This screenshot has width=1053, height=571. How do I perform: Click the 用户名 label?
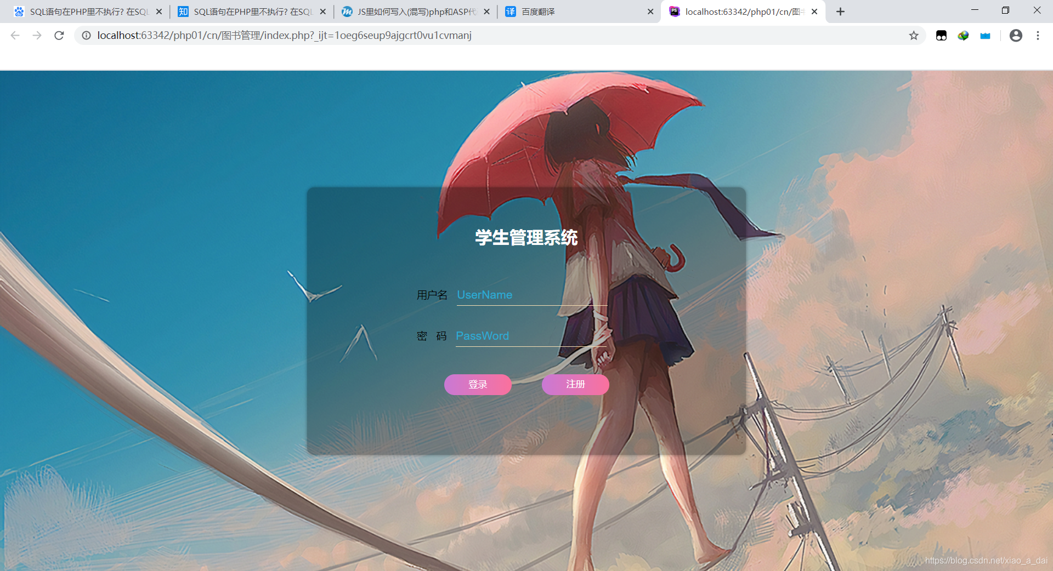tap(432, 295)
